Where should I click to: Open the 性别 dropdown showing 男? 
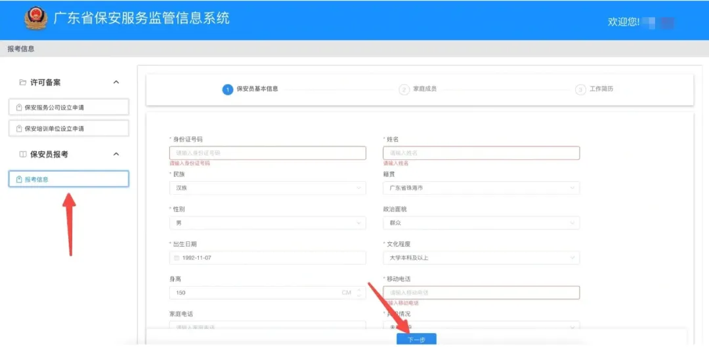pos(268,223)
